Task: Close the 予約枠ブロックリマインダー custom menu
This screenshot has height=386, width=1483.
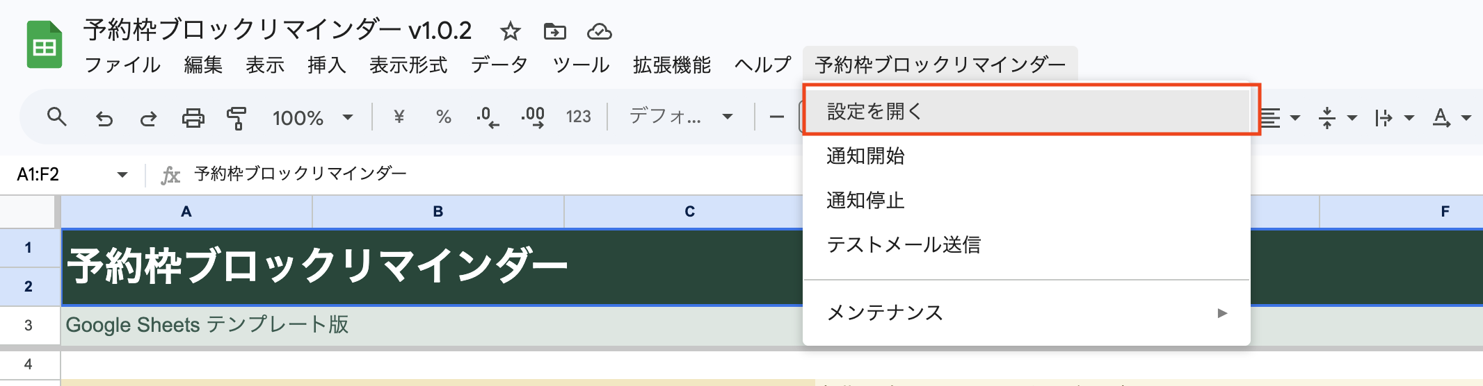Action: click(940, 65)
